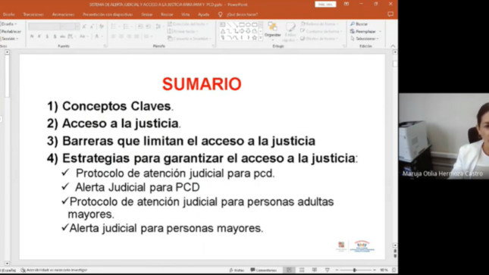Toggle the Notas pane
Image resolution: width=489 pixels, height=275 pixels.
click(237, 270)
